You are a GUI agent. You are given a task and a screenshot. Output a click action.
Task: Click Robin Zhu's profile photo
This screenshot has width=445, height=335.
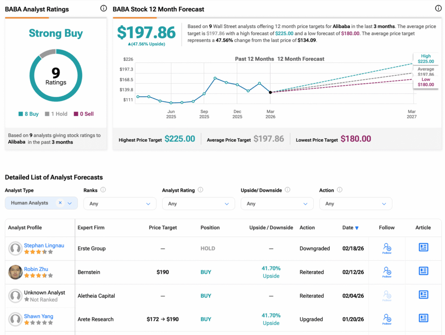click(x=16, y=272)
